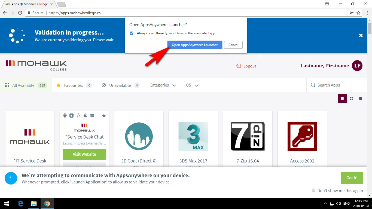Viewport: 372px width, 209px height.
Task: Select the Favourites tab
Action: (74, 85)
